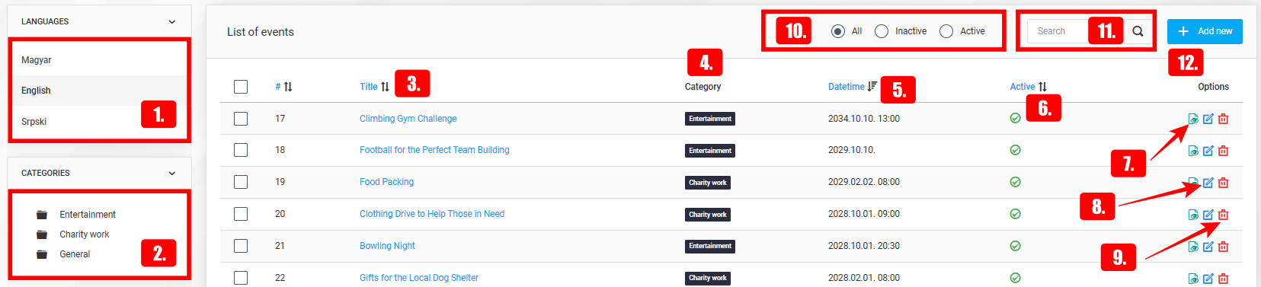Delete the Bowling Night event
The image size is (1261, 287).
point(1223,247)
